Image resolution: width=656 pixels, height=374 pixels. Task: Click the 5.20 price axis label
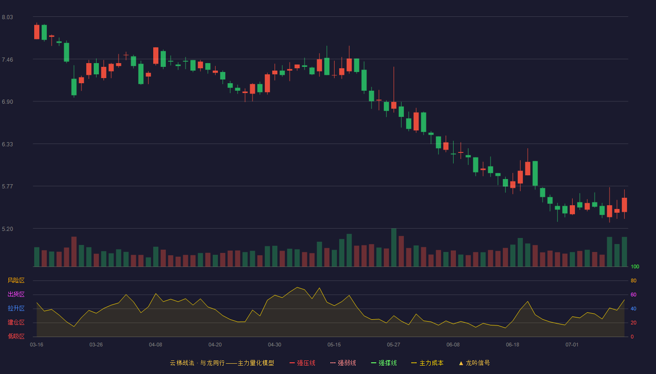pos(7,229)
